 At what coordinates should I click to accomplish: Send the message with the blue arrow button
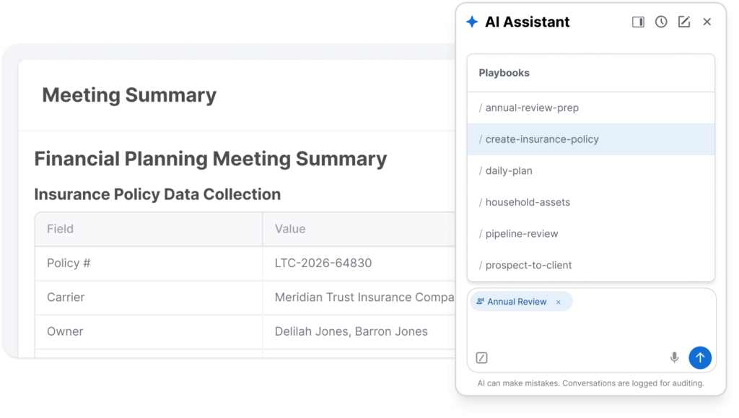click(700, 357)
